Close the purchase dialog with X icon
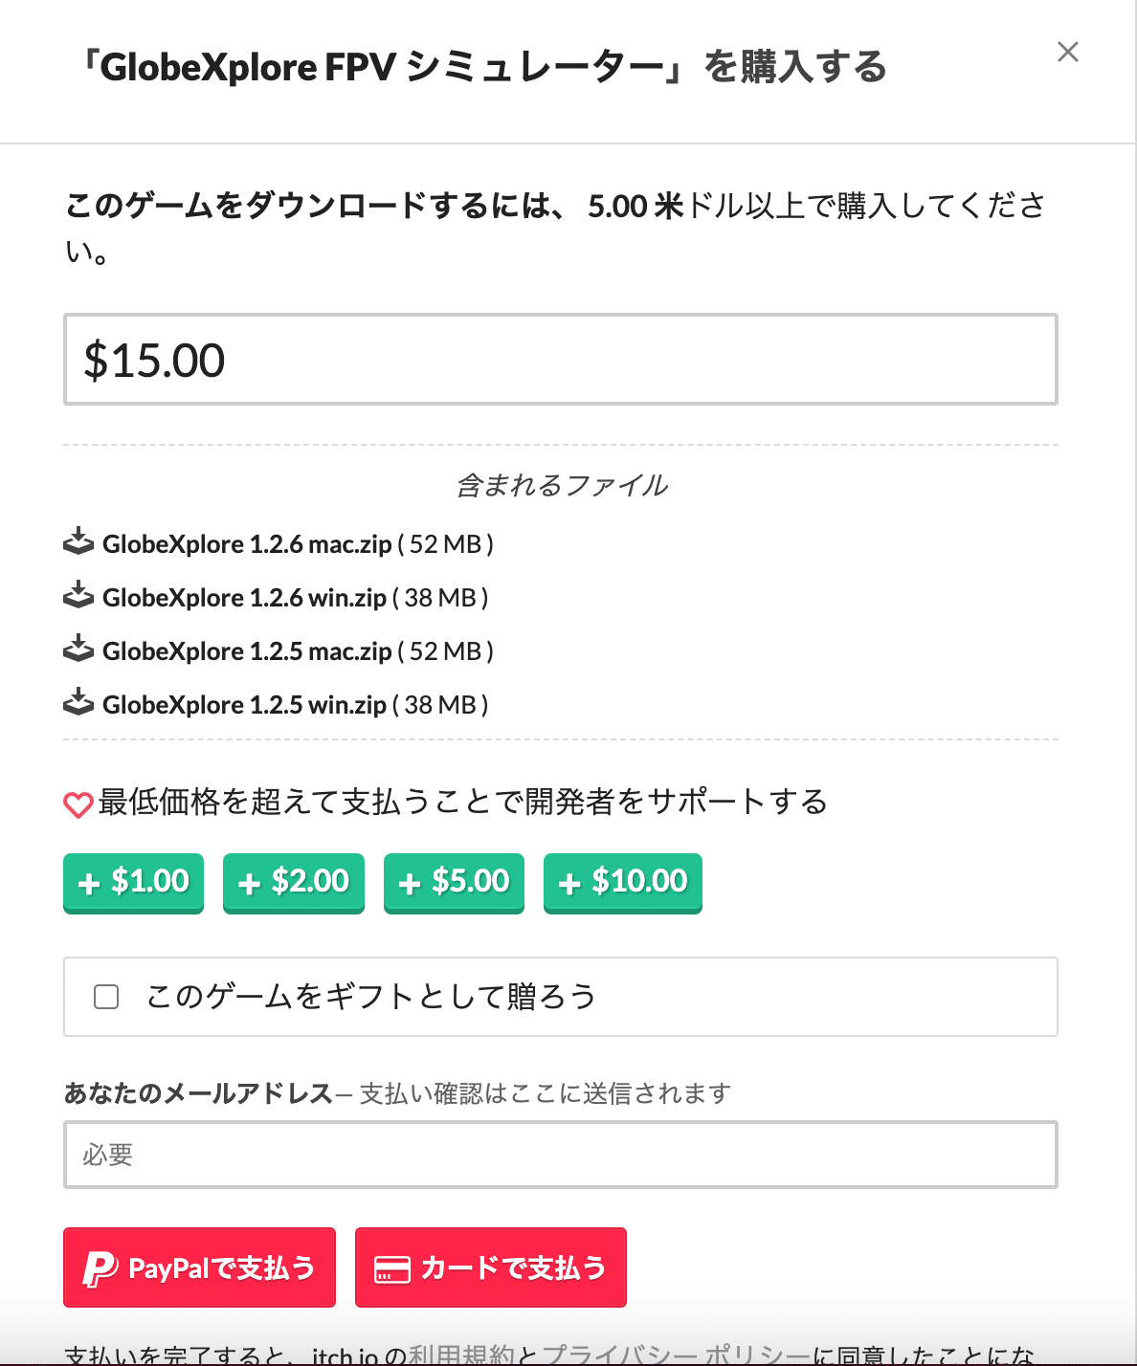 click(x=1068, y=52)
